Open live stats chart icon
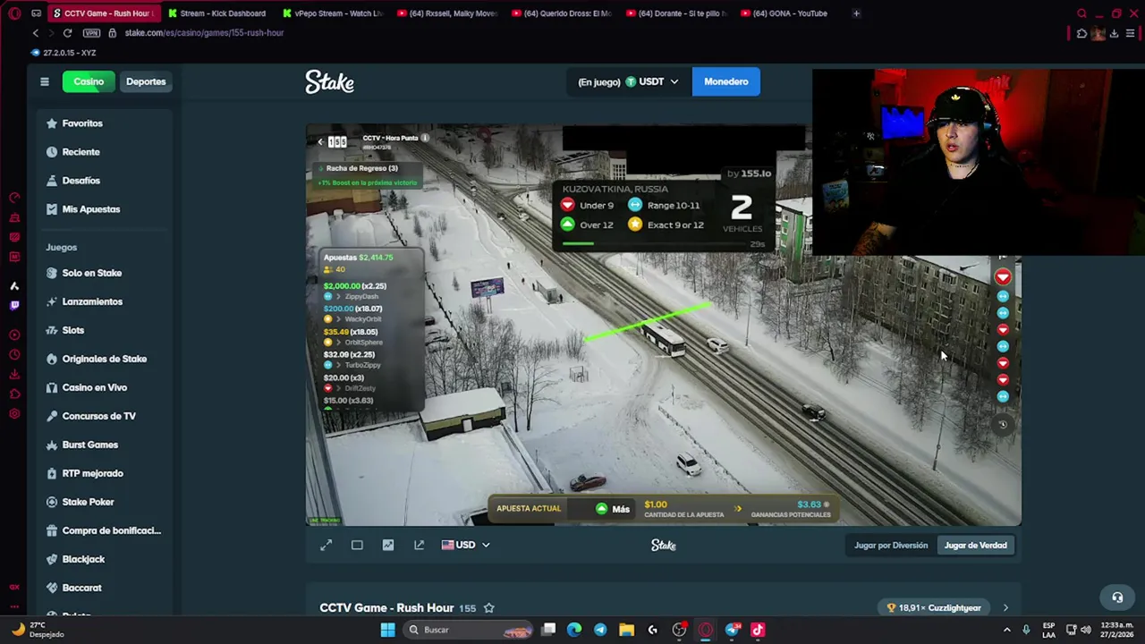The width and height of the screenshot is (1145, 644). click(x=388, y=545)
